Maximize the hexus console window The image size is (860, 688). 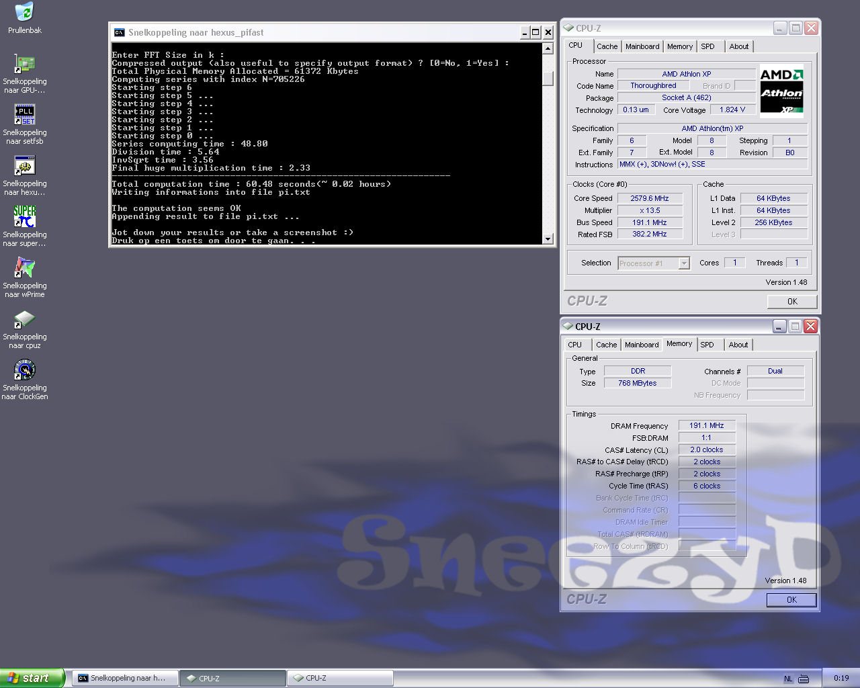[x=535, y=32]
